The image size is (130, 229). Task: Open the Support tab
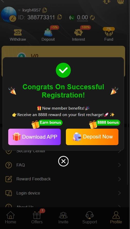90,218
